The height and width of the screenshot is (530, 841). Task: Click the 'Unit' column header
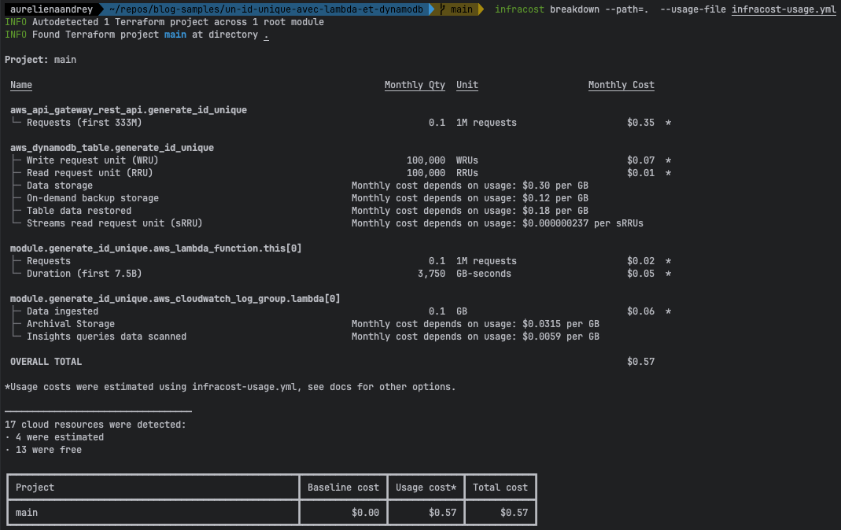467,85
